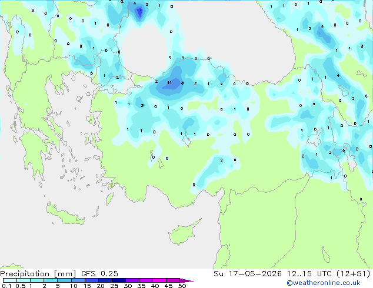Select the 'GFS 0.25' model label
Image resolution: width=373 pixels, height=288 pixels.
(x=99, y=274)
